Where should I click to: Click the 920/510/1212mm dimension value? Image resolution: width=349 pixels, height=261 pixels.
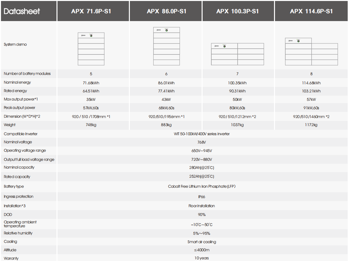coord(237,117)
